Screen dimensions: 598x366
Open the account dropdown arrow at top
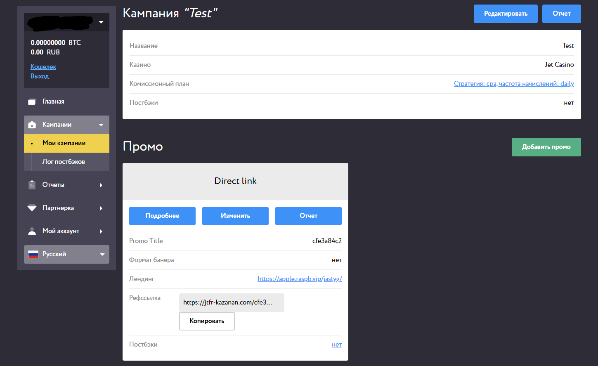(101, 22)
